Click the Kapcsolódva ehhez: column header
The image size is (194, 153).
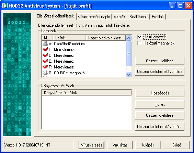point(106,38)
